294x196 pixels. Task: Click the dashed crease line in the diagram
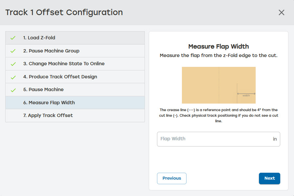pyautogui.click(x=219, y=82)
